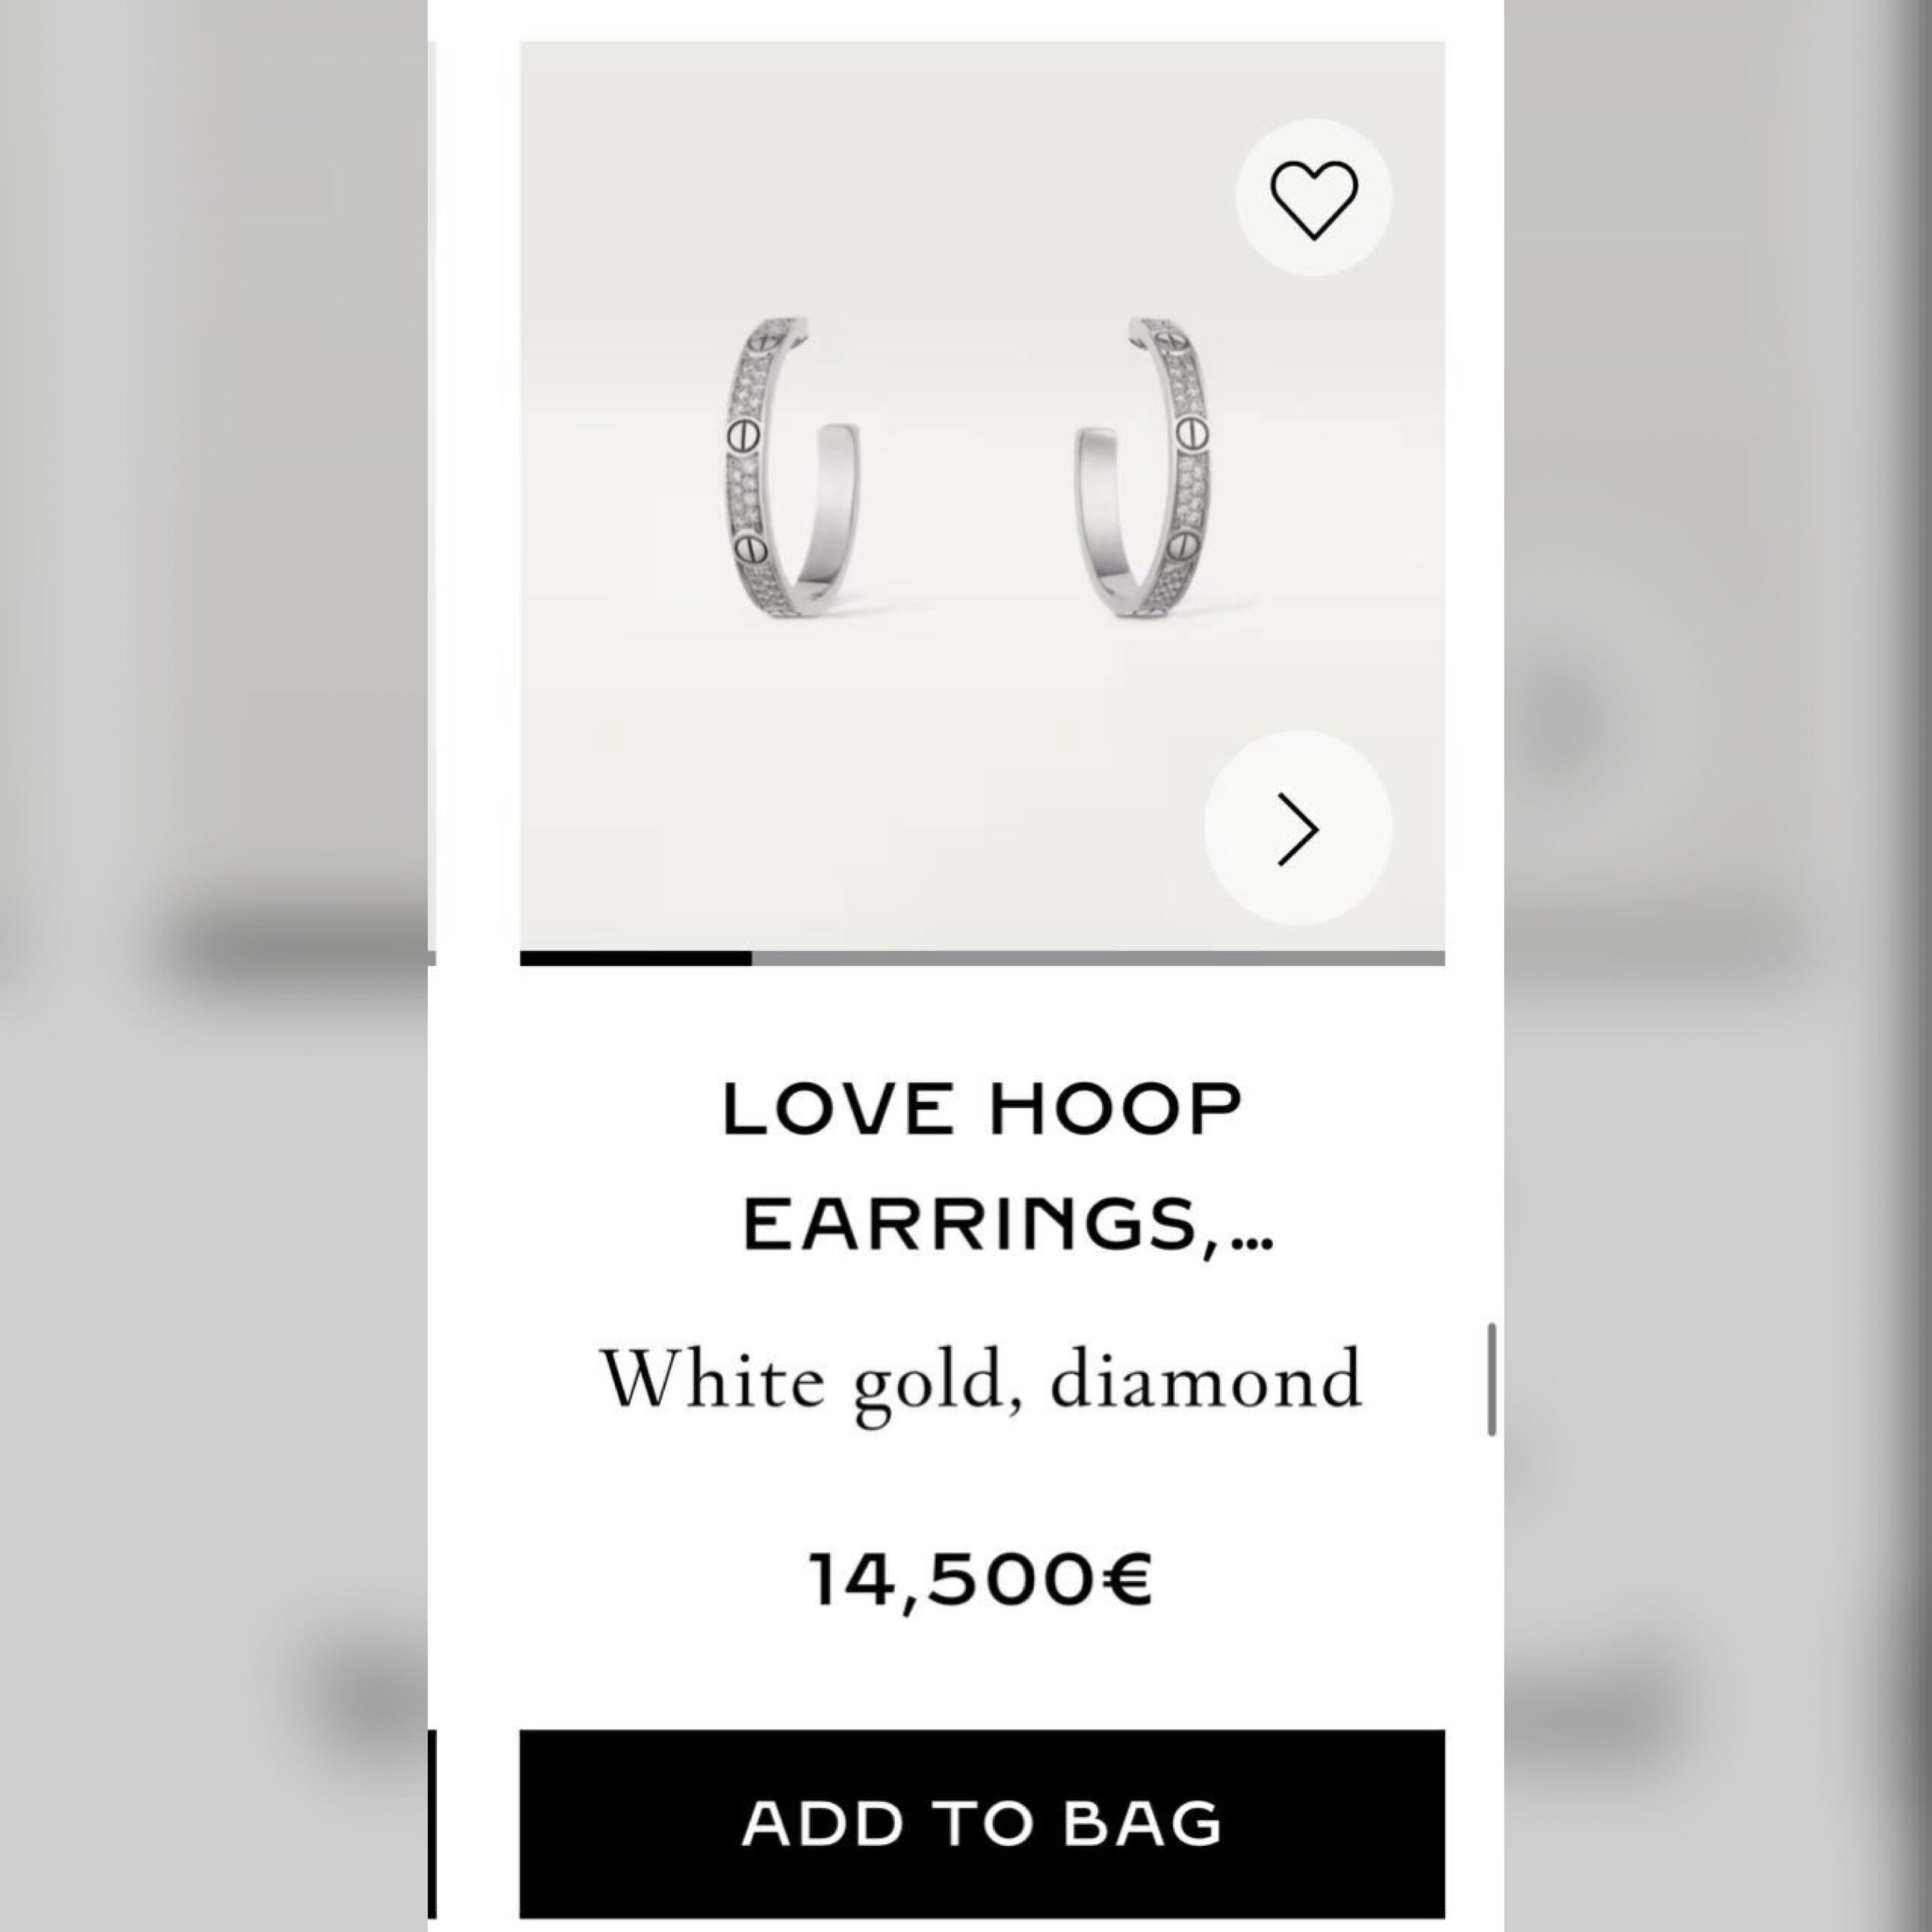1932x1932 pixels.
Task: Click the 14,500€ price
Action: [982, 1580]
